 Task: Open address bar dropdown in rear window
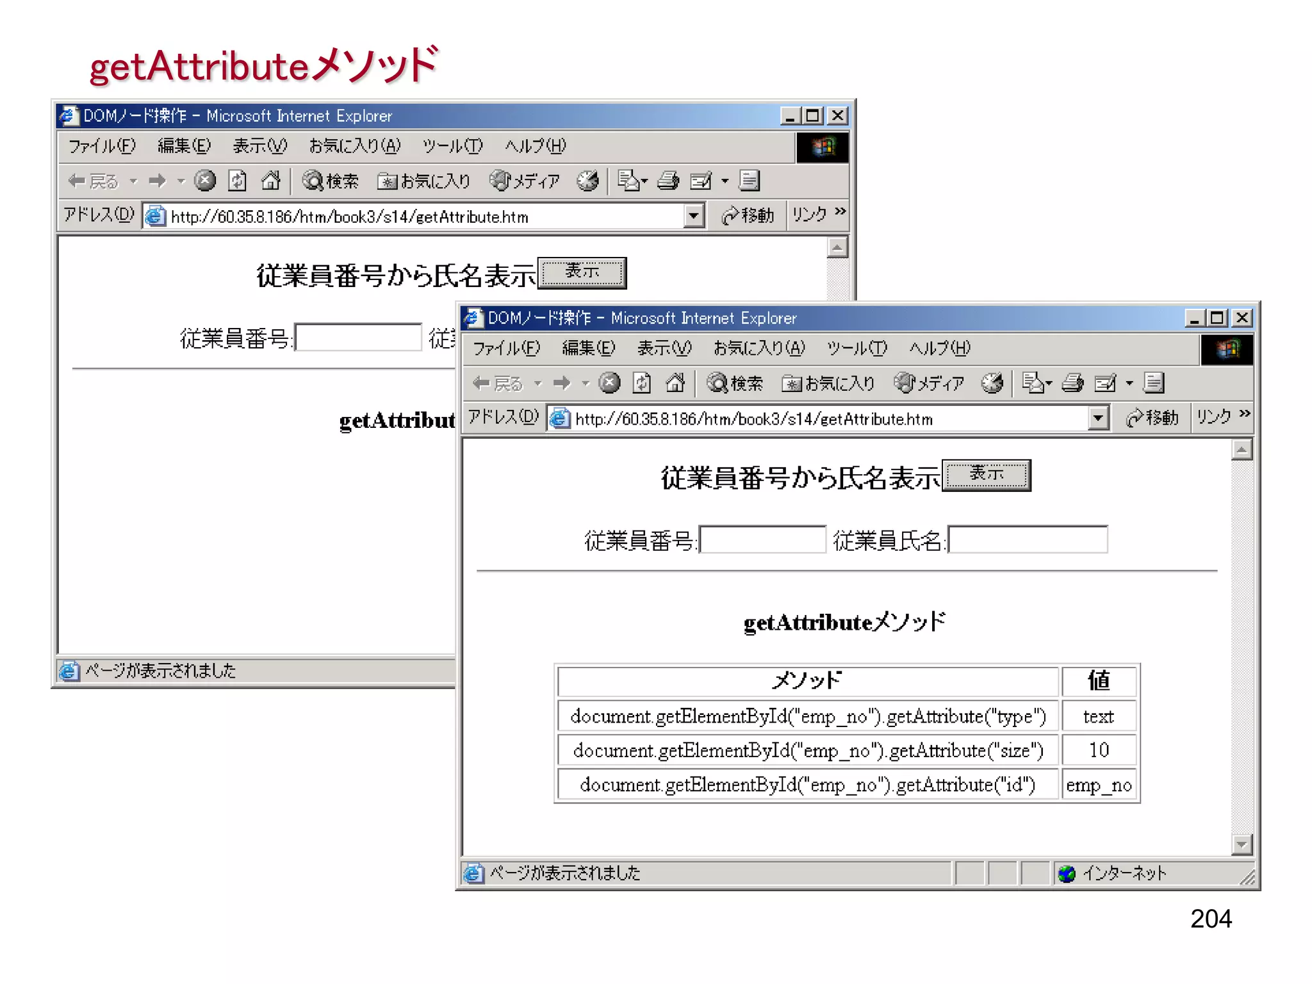tap(693, 216)
